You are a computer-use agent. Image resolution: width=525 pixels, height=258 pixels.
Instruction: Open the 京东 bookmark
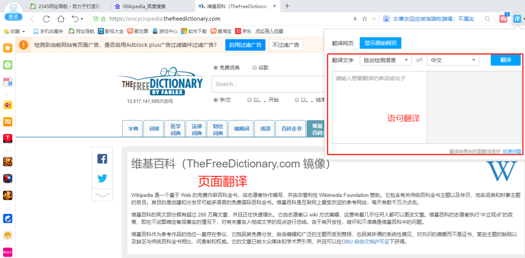coord(243,31)
